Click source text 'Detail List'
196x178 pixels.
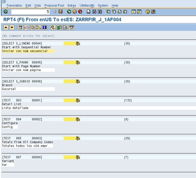pos(11,104)
